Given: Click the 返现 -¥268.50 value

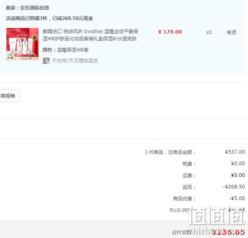Looking at the screenshot, I should (234, 187).
